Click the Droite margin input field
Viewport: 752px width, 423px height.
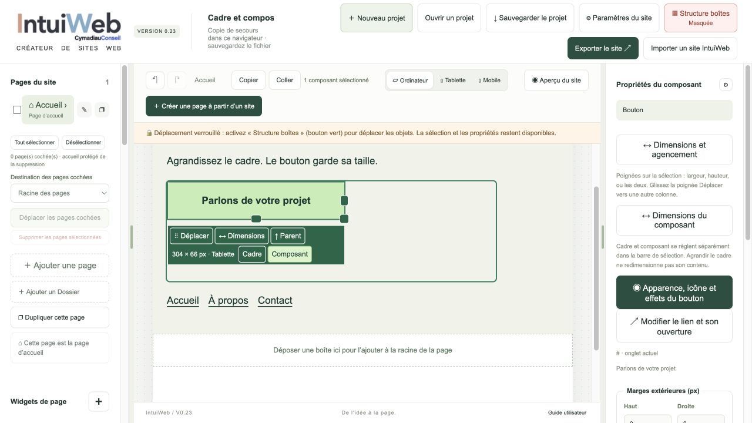(701, 419)
